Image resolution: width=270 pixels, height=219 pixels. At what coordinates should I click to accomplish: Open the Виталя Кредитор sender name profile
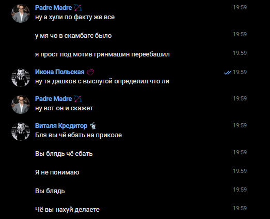tap(61, 126)
